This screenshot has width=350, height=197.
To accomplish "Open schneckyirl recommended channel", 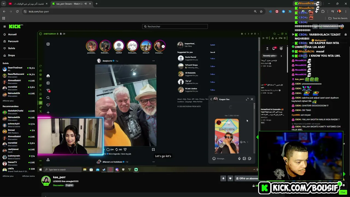I will [18, 125].
